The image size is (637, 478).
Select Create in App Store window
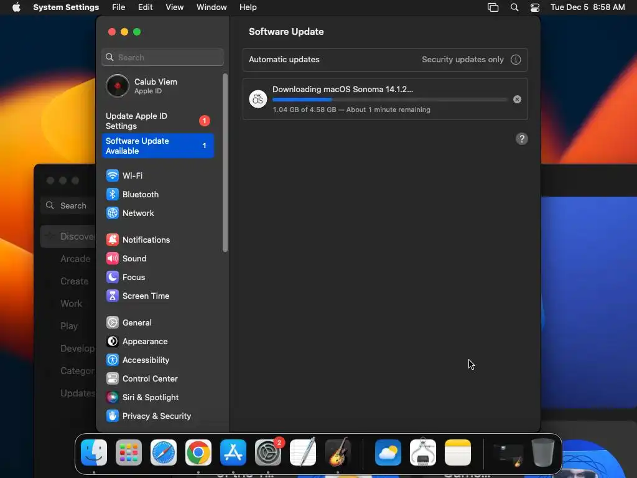75,281
